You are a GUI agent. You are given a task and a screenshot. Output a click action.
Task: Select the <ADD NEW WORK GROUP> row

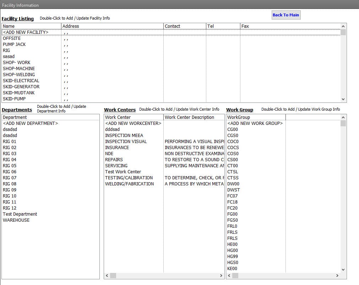(283, 123)
